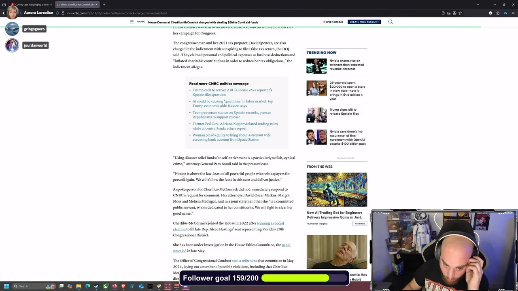Click the Read More ad button
Image resolution: width=518 pixels, height=291 pixels.
[x=360, y=224]
